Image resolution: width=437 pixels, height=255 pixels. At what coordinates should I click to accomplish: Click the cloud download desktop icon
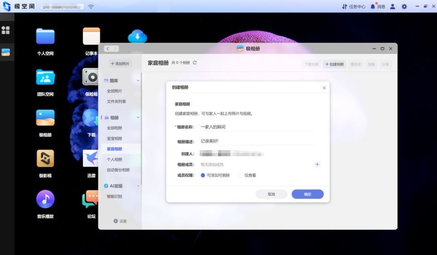click(137, 36)
